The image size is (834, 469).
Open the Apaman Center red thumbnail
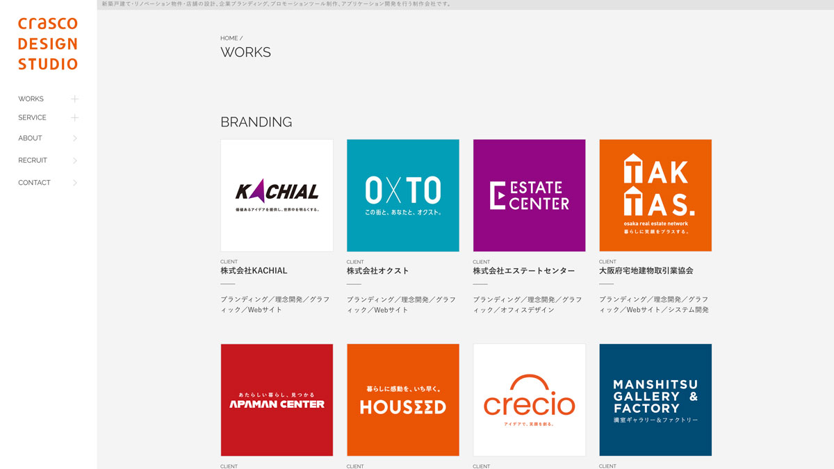tap(277, 400)
